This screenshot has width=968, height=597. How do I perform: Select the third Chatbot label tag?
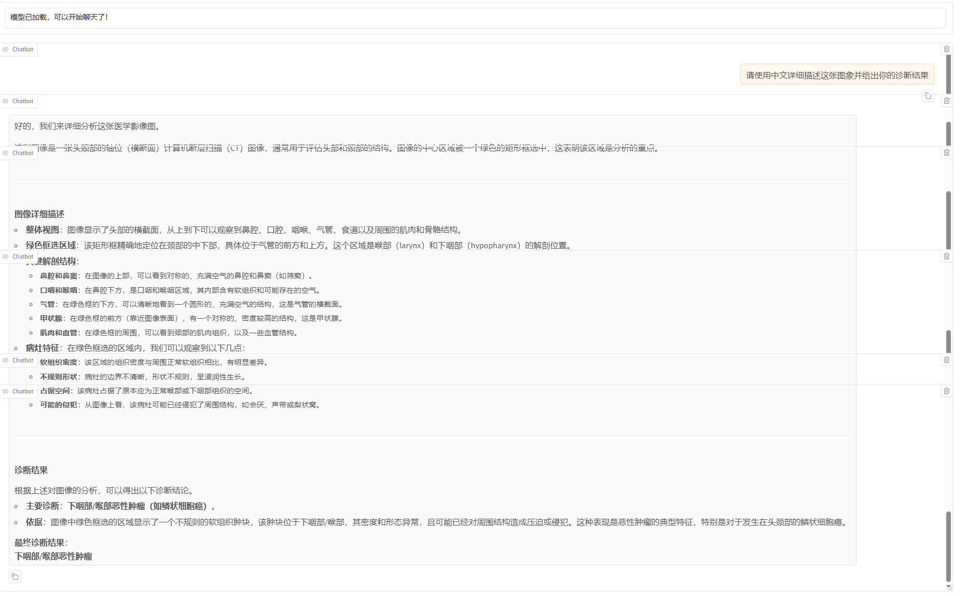(x=19, y=153)
